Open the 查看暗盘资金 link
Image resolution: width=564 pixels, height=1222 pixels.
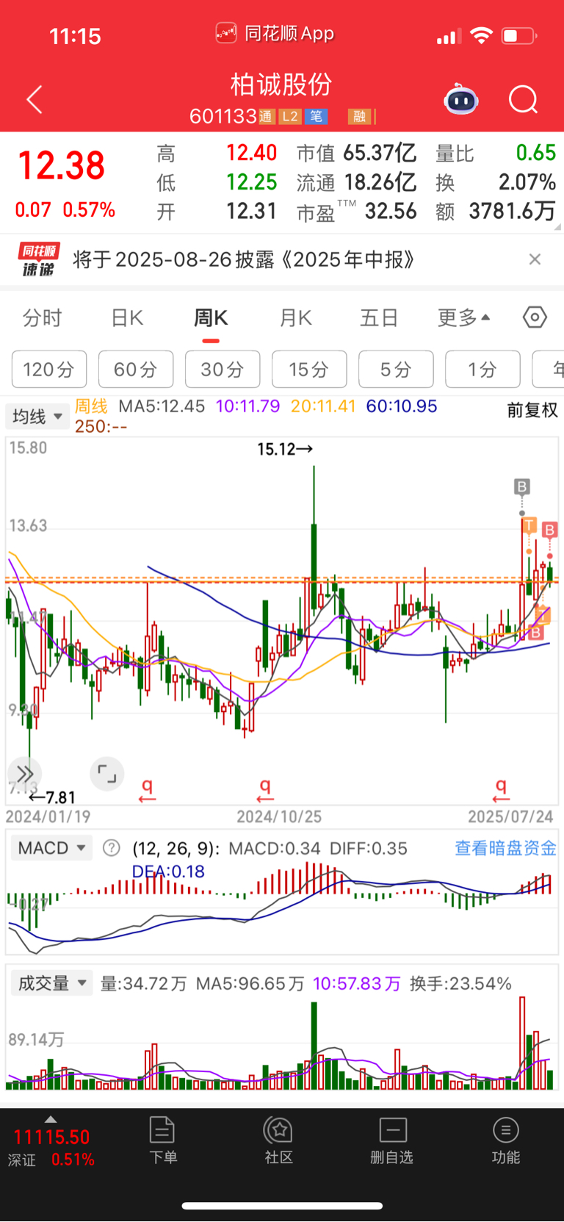click(x=505, y=848)
